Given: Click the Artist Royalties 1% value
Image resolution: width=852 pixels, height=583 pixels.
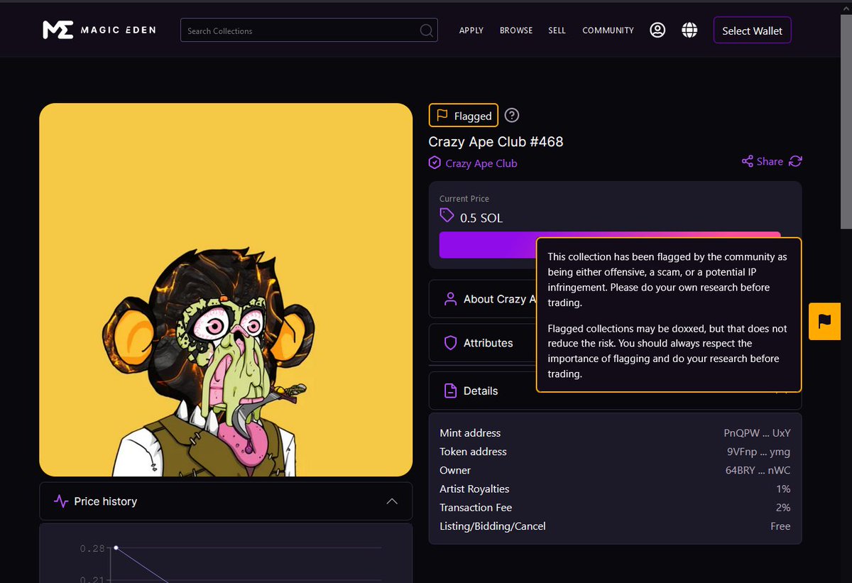Looking at the screenshot, I should click(783, 489).
